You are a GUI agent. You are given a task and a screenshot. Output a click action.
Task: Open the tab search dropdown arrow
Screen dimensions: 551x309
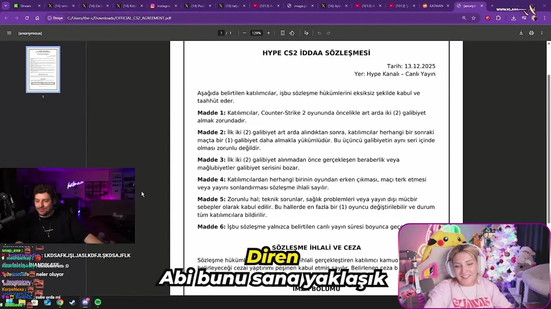coord(6,6)
